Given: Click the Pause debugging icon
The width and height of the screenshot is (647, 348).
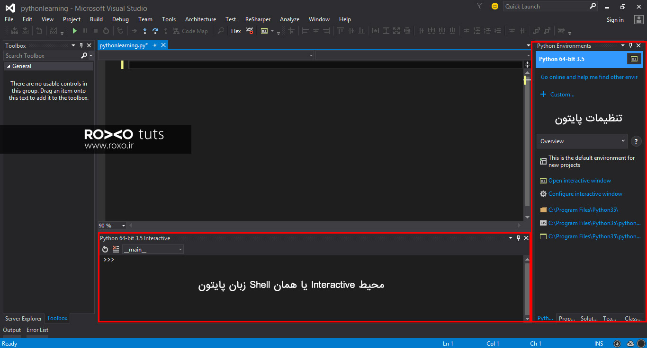Looking at the screenshot, I should pos(85,31).
